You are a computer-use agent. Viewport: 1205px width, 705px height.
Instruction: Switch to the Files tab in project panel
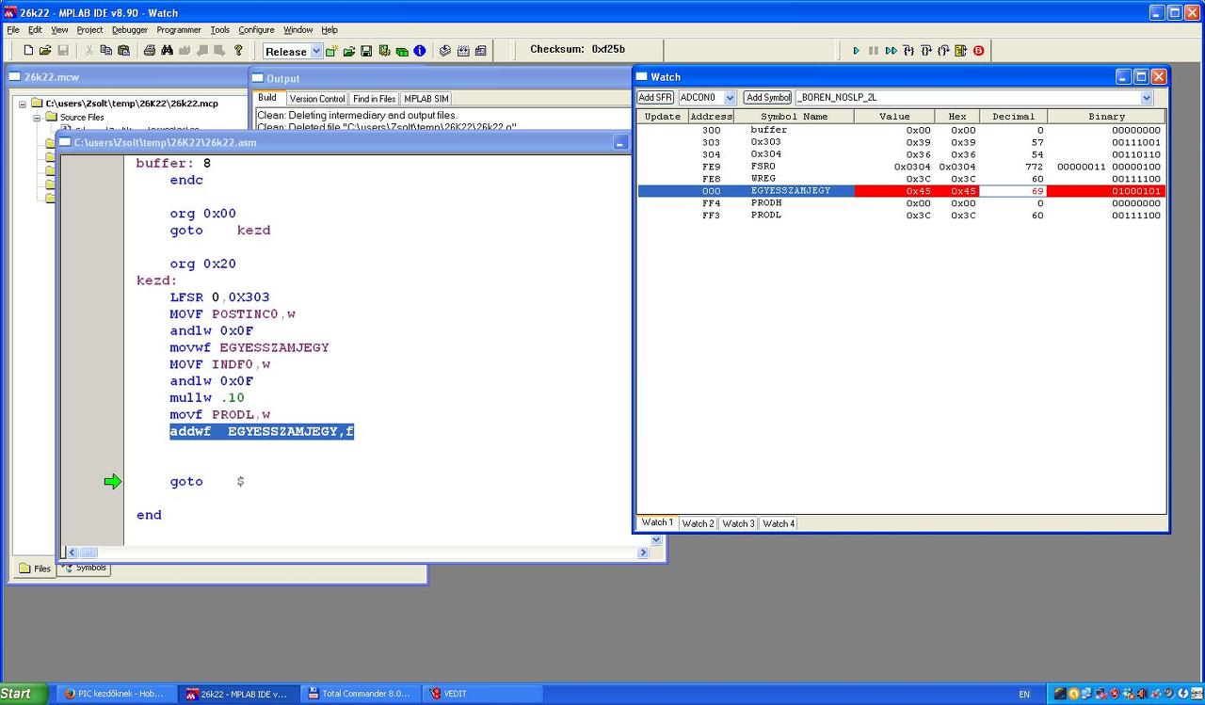[36, 569]
